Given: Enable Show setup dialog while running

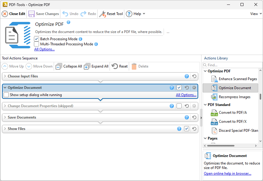Looking at the screenshot, I should [6, 94].
